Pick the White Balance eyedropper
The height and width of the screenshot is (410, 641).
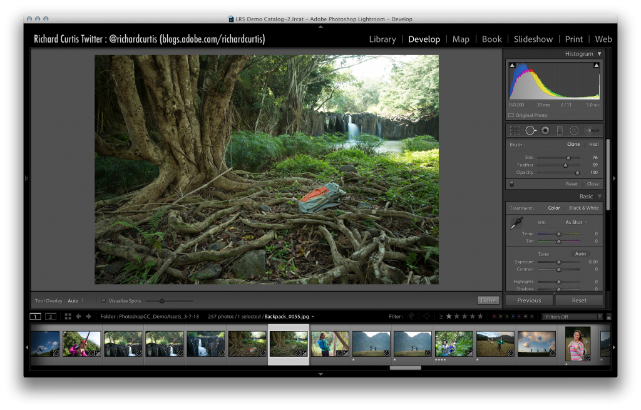pyautogui.click(x=516, y=223)
